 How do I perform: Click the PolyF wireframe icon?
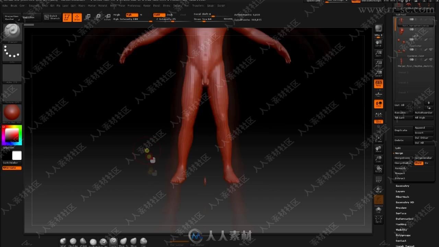(379, 179)
